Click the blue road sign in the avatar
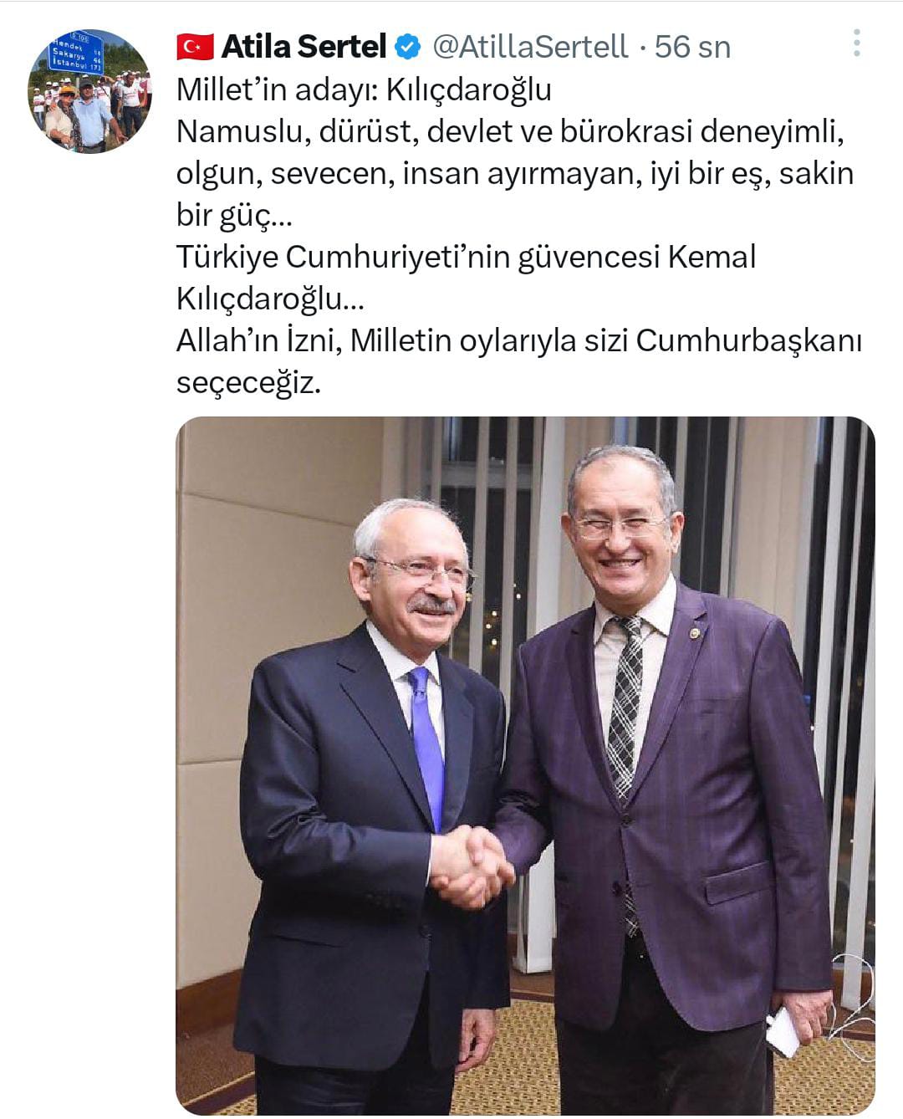 coord(76,54)
